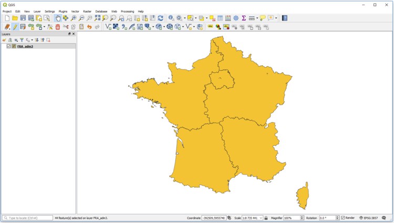This screenshot has height=223, width=394.
Task: Click the Statistical Summary sigma icon
Action: point(244,18)
